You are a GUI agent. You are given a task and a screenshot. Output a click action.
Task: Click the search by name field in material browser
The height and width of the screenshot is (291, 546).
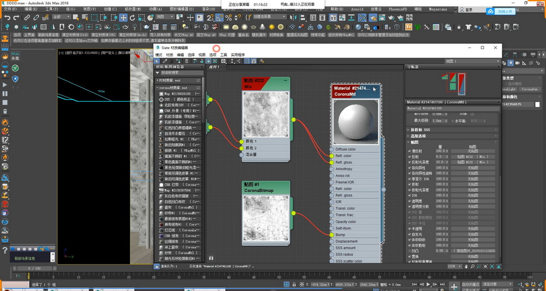point(181,73)
